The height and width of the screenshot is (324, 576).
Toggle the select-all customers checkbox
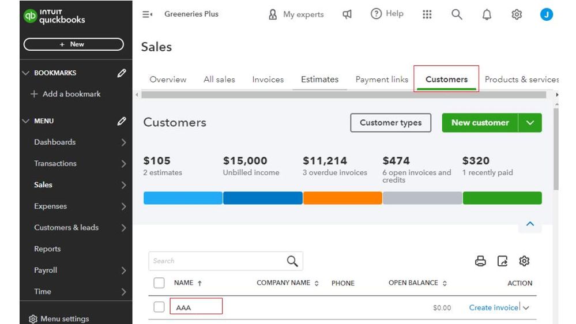(159, 283)
